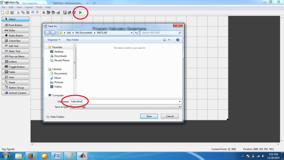Pick the Table component in the palette
This screenshot has width=284, height=160.
pyautogui.click(x=15, y=72)
